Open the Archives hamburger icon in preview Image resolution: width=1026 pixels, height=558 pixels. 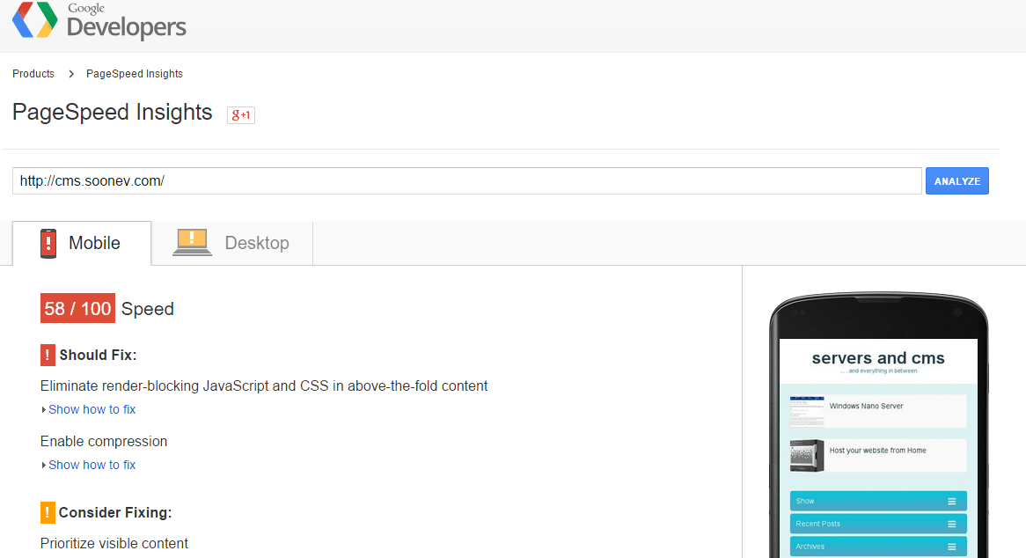952,547
